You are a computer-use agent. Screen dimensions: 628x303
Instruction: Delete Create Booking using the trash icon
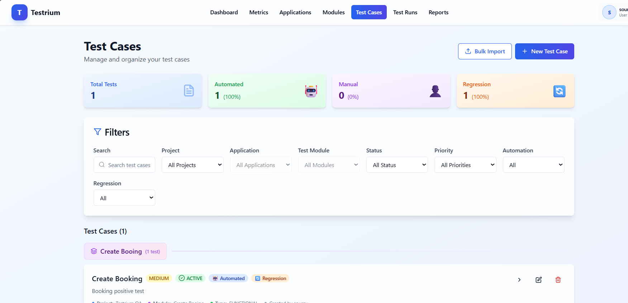tap(558, 280)
